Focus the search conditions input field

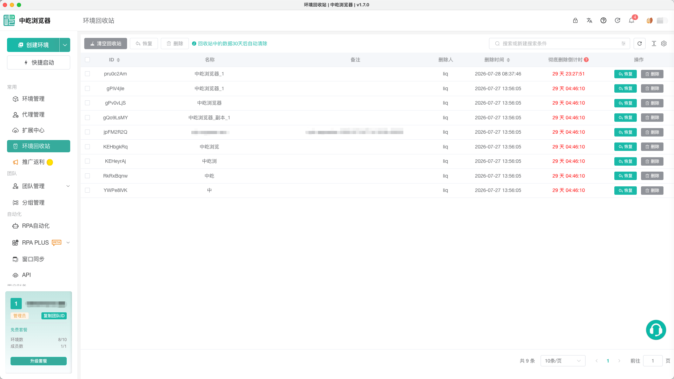(x=560, y=44)
